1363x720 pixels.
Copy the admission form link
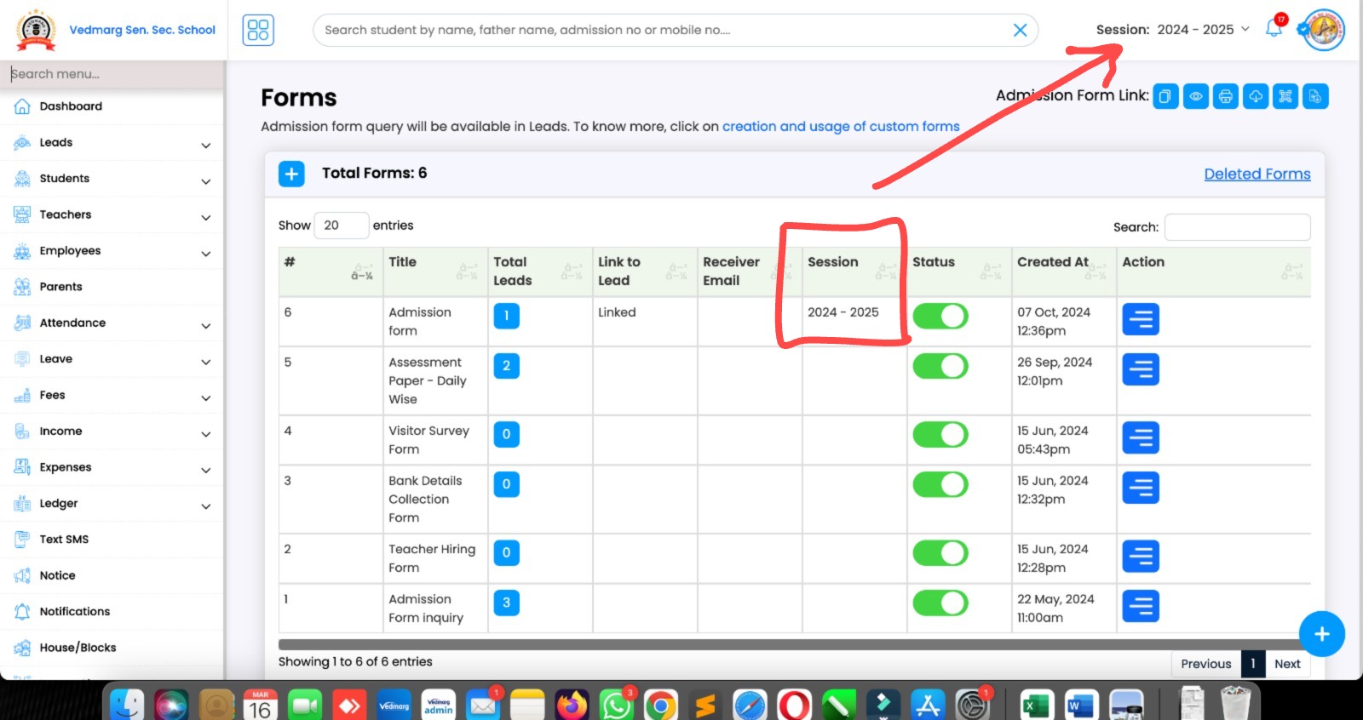pyautogui.click(x=1165, y=97)
